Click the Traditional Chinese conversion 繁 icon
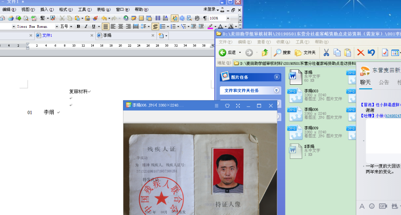This screenshot has height=215, width=401. click(43, 18)
